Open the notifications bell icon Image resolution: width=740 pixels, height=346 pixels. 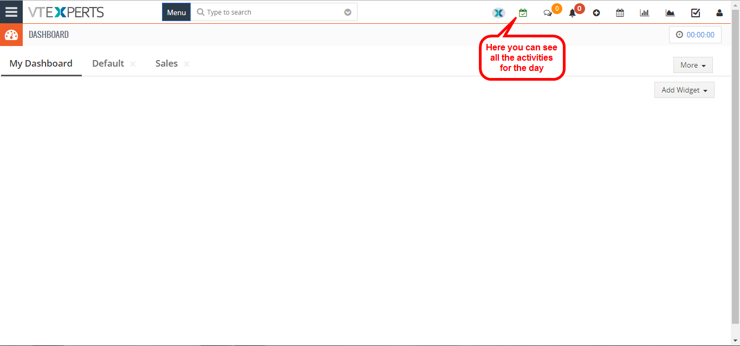(x=572, y=13)
